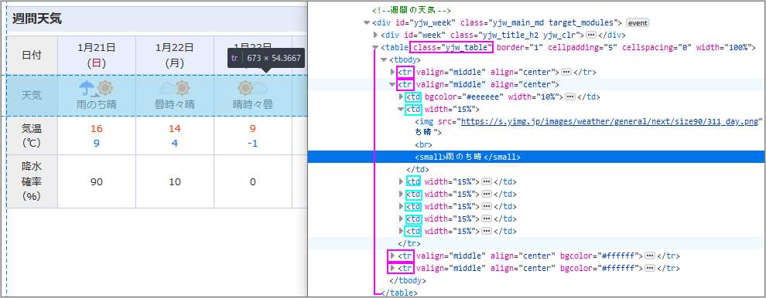Collapse the div id="yjw_week" node
766x298 pixels.
367,23
